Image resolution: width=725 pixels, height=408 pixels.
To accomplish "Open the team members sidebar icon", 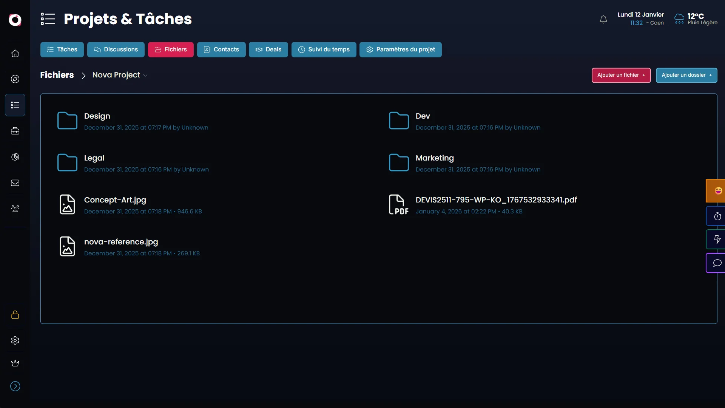I will (15, 209).
